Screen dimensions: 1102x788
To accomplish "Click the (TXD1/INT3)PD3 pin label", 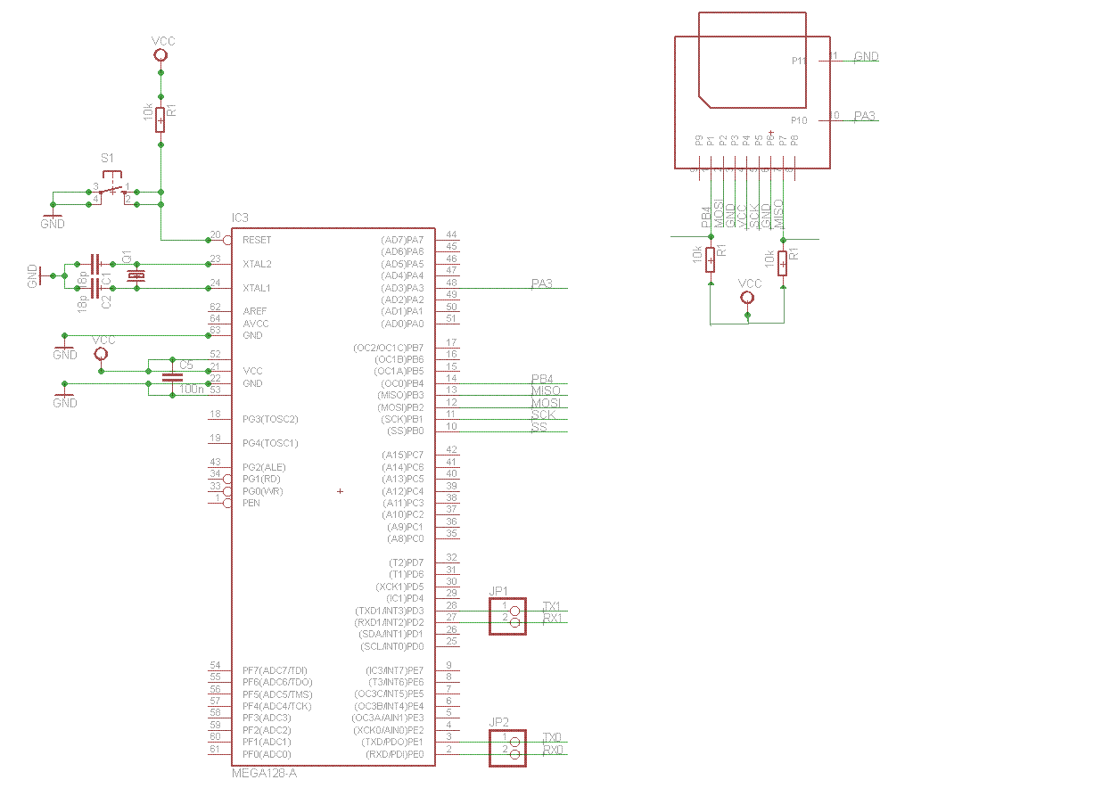I will [390, 610].
